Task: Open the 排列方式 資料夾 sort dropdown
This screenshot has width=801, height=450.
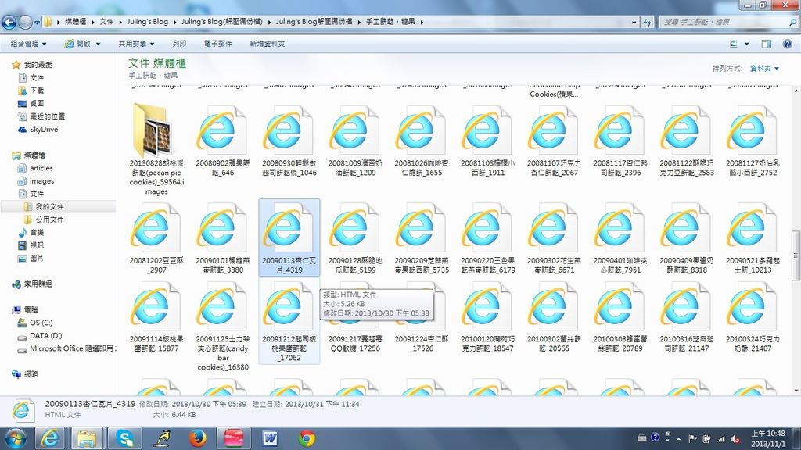Action: [x=764, y=69]
